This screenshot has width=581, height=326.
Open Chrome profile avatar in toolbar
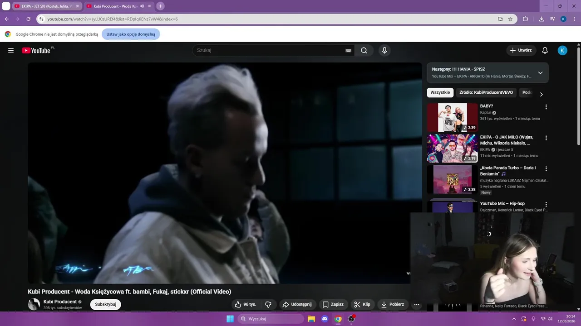pyautogui.click(x=563, y=19)
